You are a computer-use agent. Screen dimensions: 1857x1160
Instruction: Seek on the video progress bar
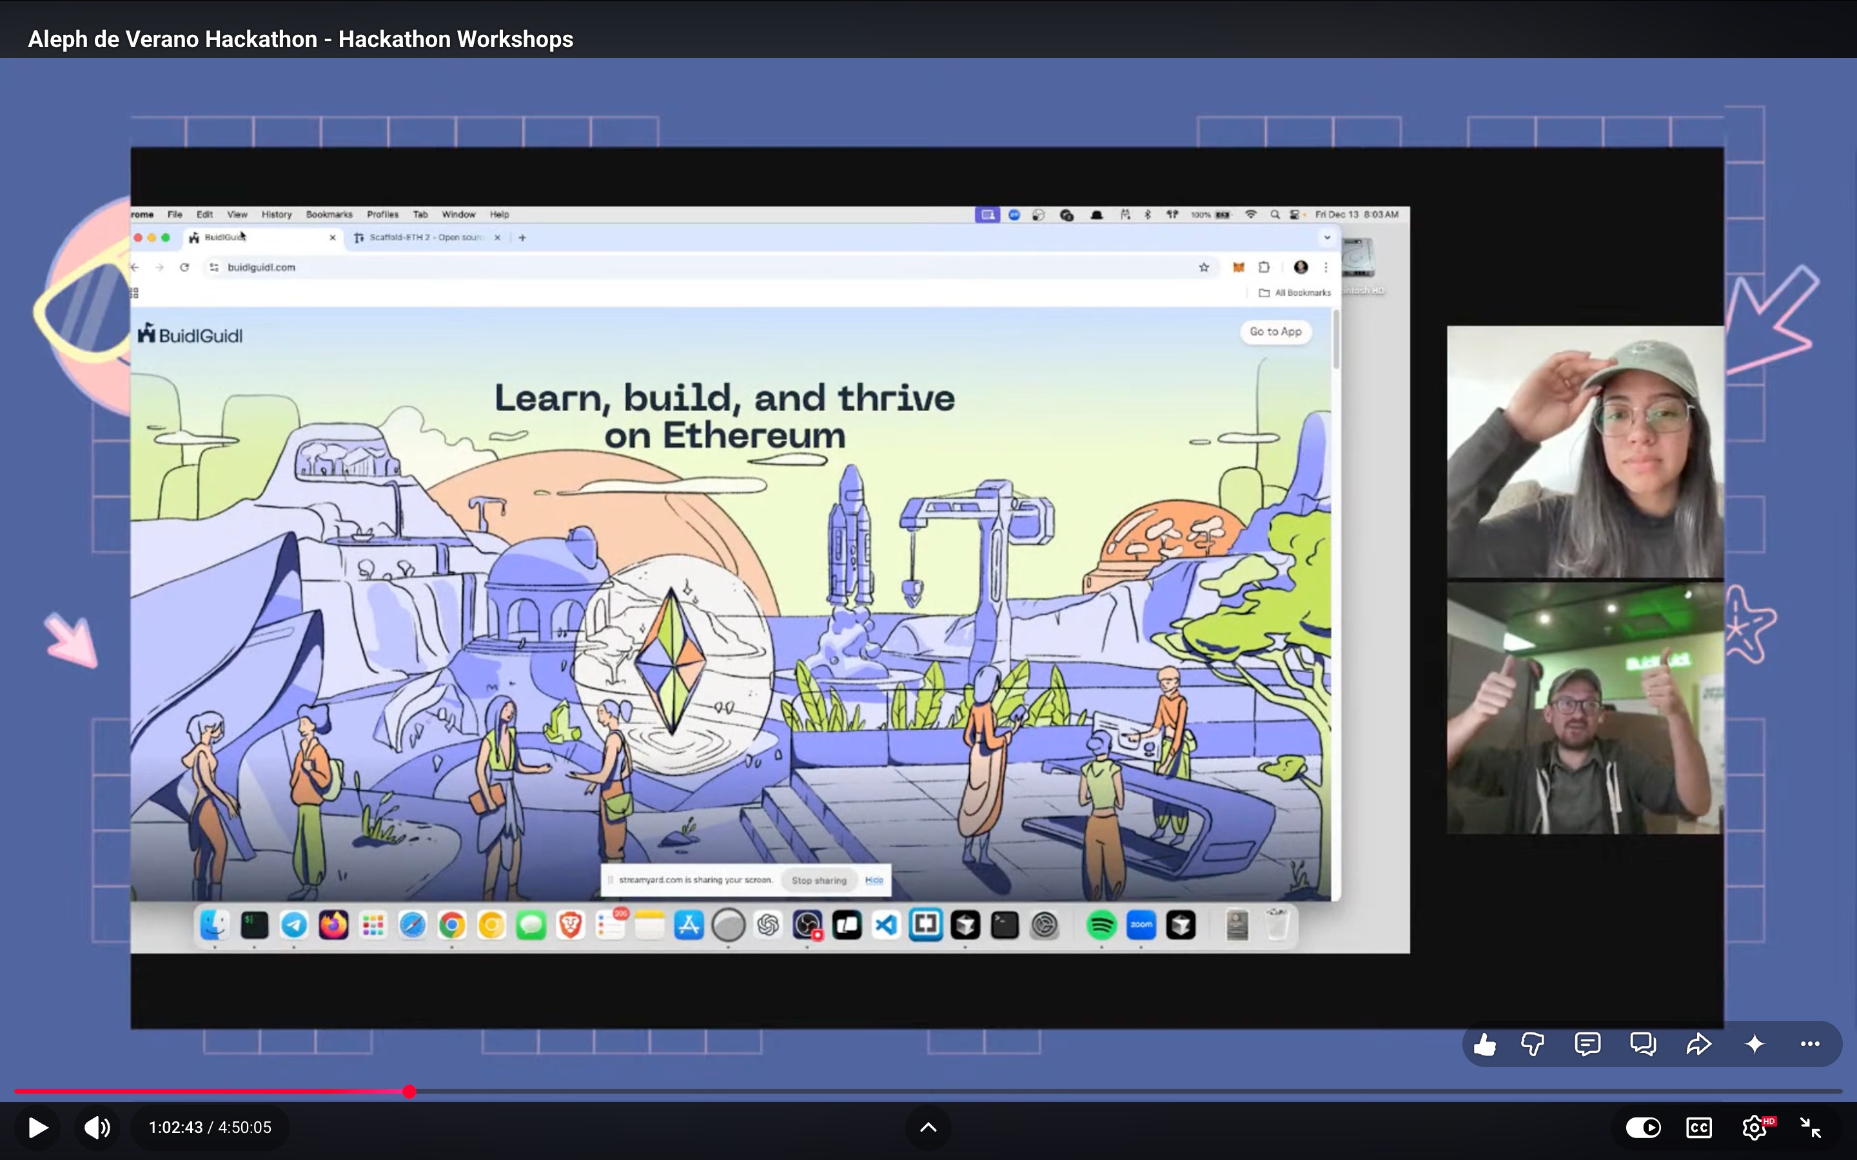[928, 1091]
